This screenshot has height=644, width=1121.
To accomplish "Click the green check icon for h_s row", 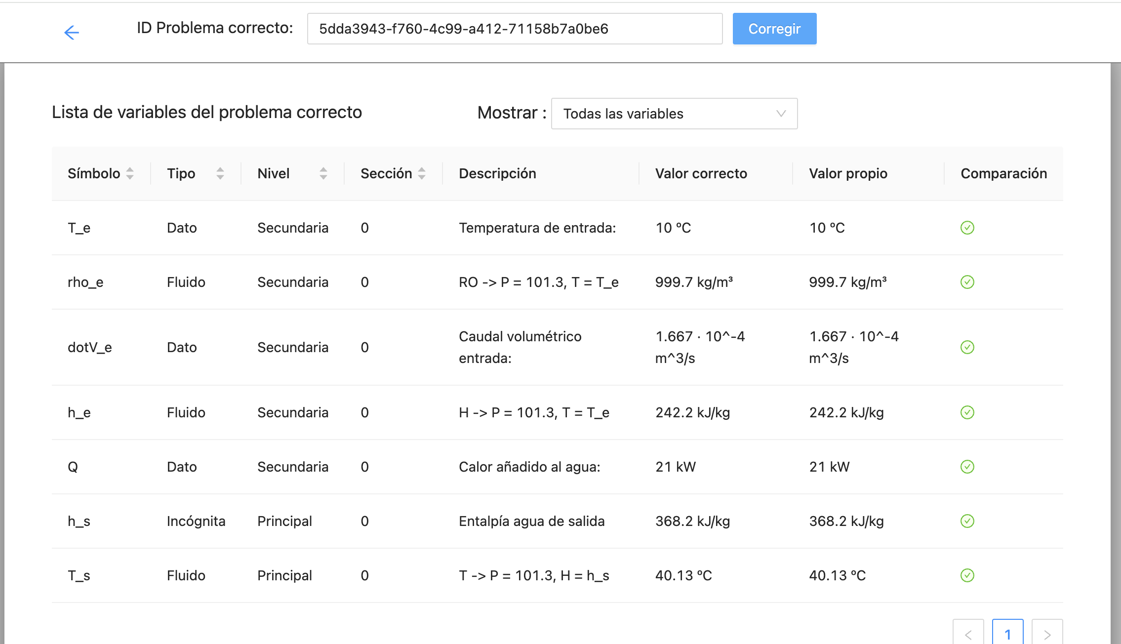I will (967, 521).
